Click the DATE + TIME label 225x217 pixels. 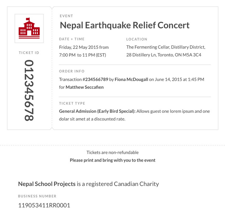coord(72,39)
